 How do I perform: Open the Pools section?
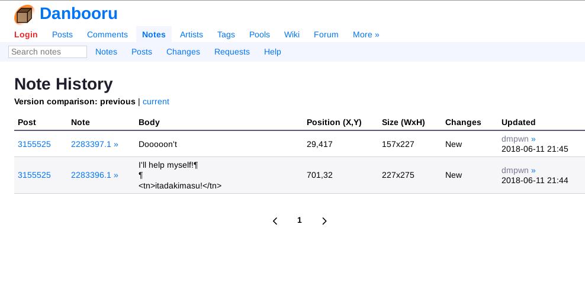pyautogui.click(x=259, y=35)
